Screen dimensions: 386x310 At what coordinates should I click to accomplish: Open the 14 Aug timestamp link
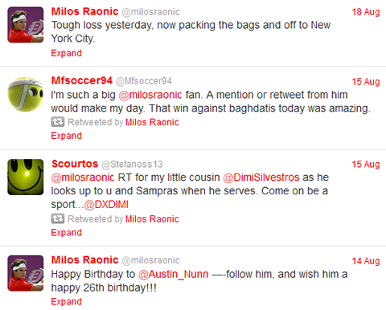click(366, 261)
